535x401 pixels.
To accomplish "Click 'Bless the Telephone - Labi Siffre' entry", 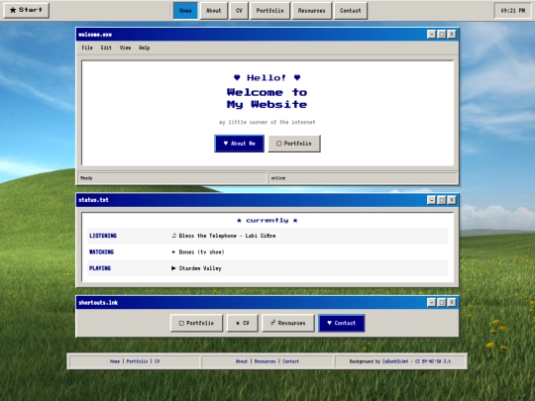I will 224,236.
